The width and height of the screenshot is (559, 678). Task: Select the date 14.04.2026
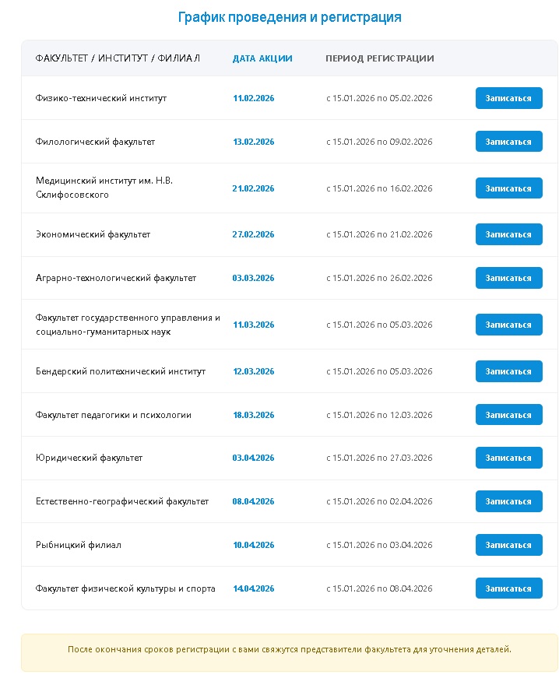click(253, 588)
